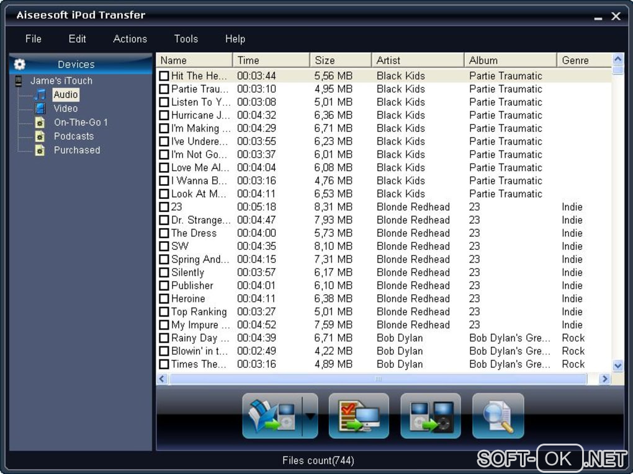Close the Aiseesoft iPod Transfer window
Viewport: 633px width, 474px height.
[x=616, y=16]
